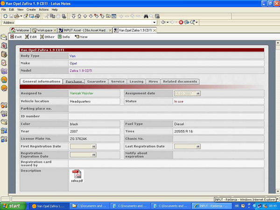This screenshot has width=280, height=210.
Task: Click the vertical scrollbar up arrow
Action: point(278,43)
